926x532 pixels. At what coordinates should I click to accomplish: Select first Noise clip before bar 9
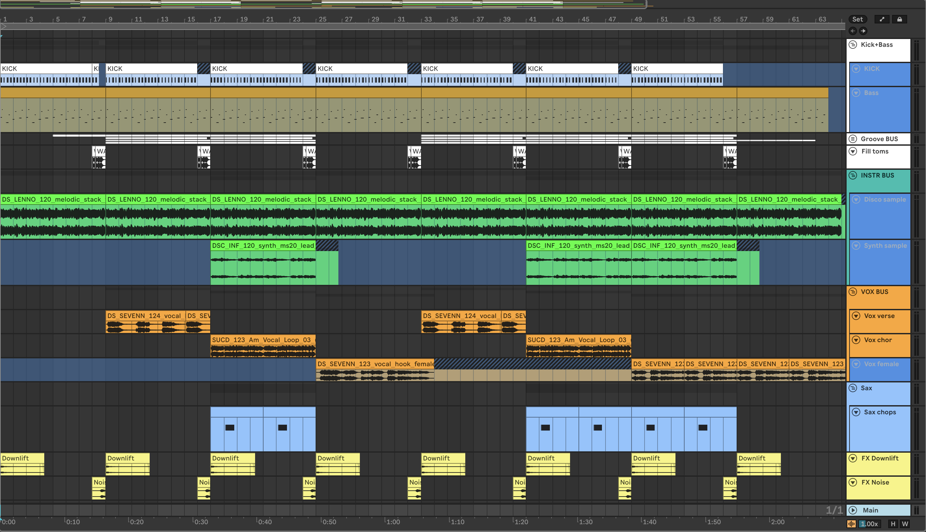(x=99, y=488)
